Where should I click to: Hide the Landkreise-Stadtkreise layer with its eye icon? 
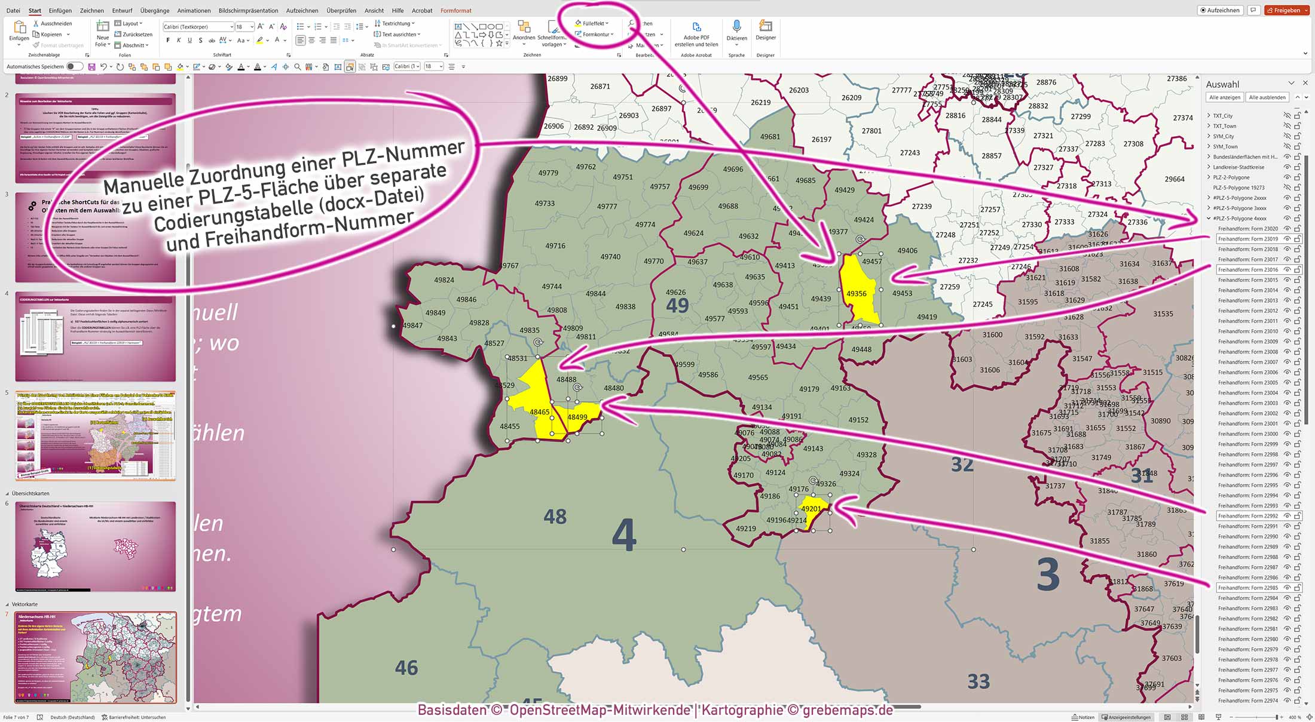1289,167
